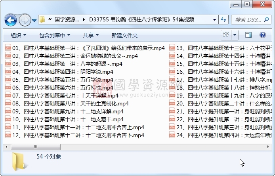Select file name 21、四柱八字提升班第一讲
This screenshot has height=176, width=275.
pyautogui.click(x=224, y=111)
